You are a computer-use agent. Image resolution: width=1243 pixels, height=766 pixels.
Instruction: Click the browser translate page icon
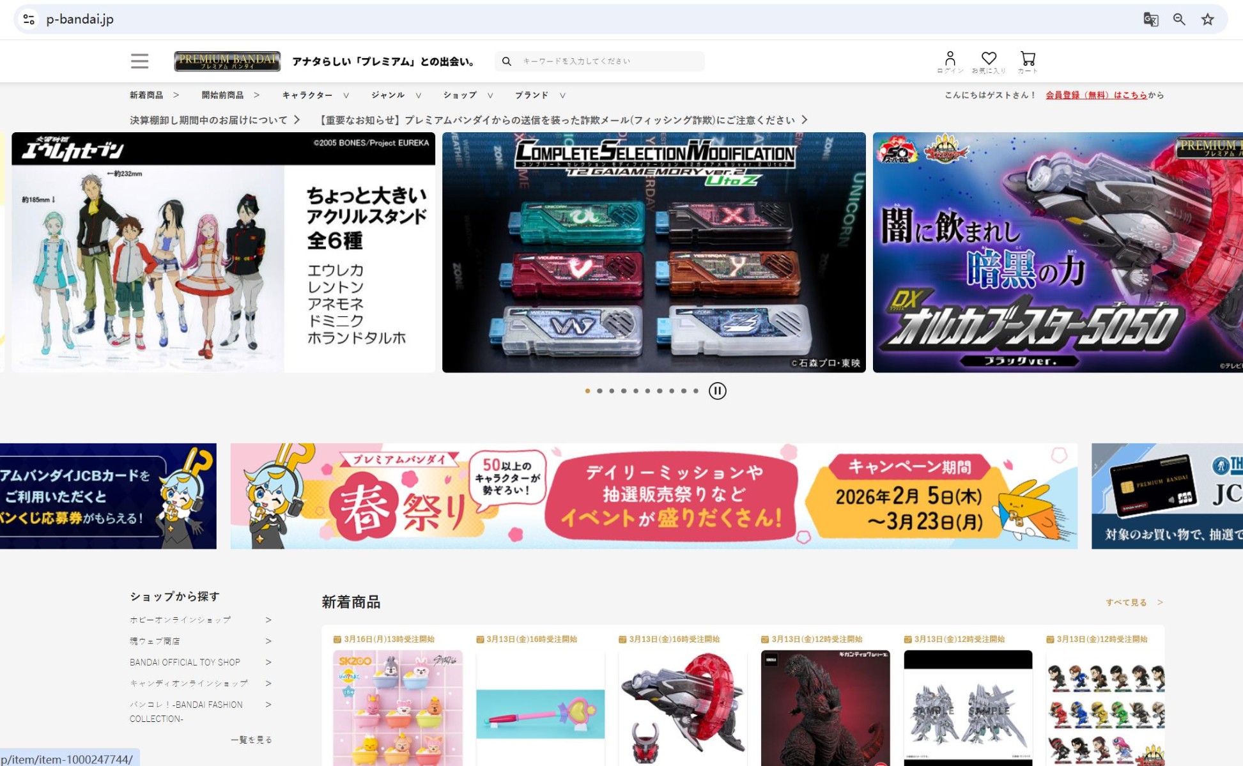coord(1150,19)
